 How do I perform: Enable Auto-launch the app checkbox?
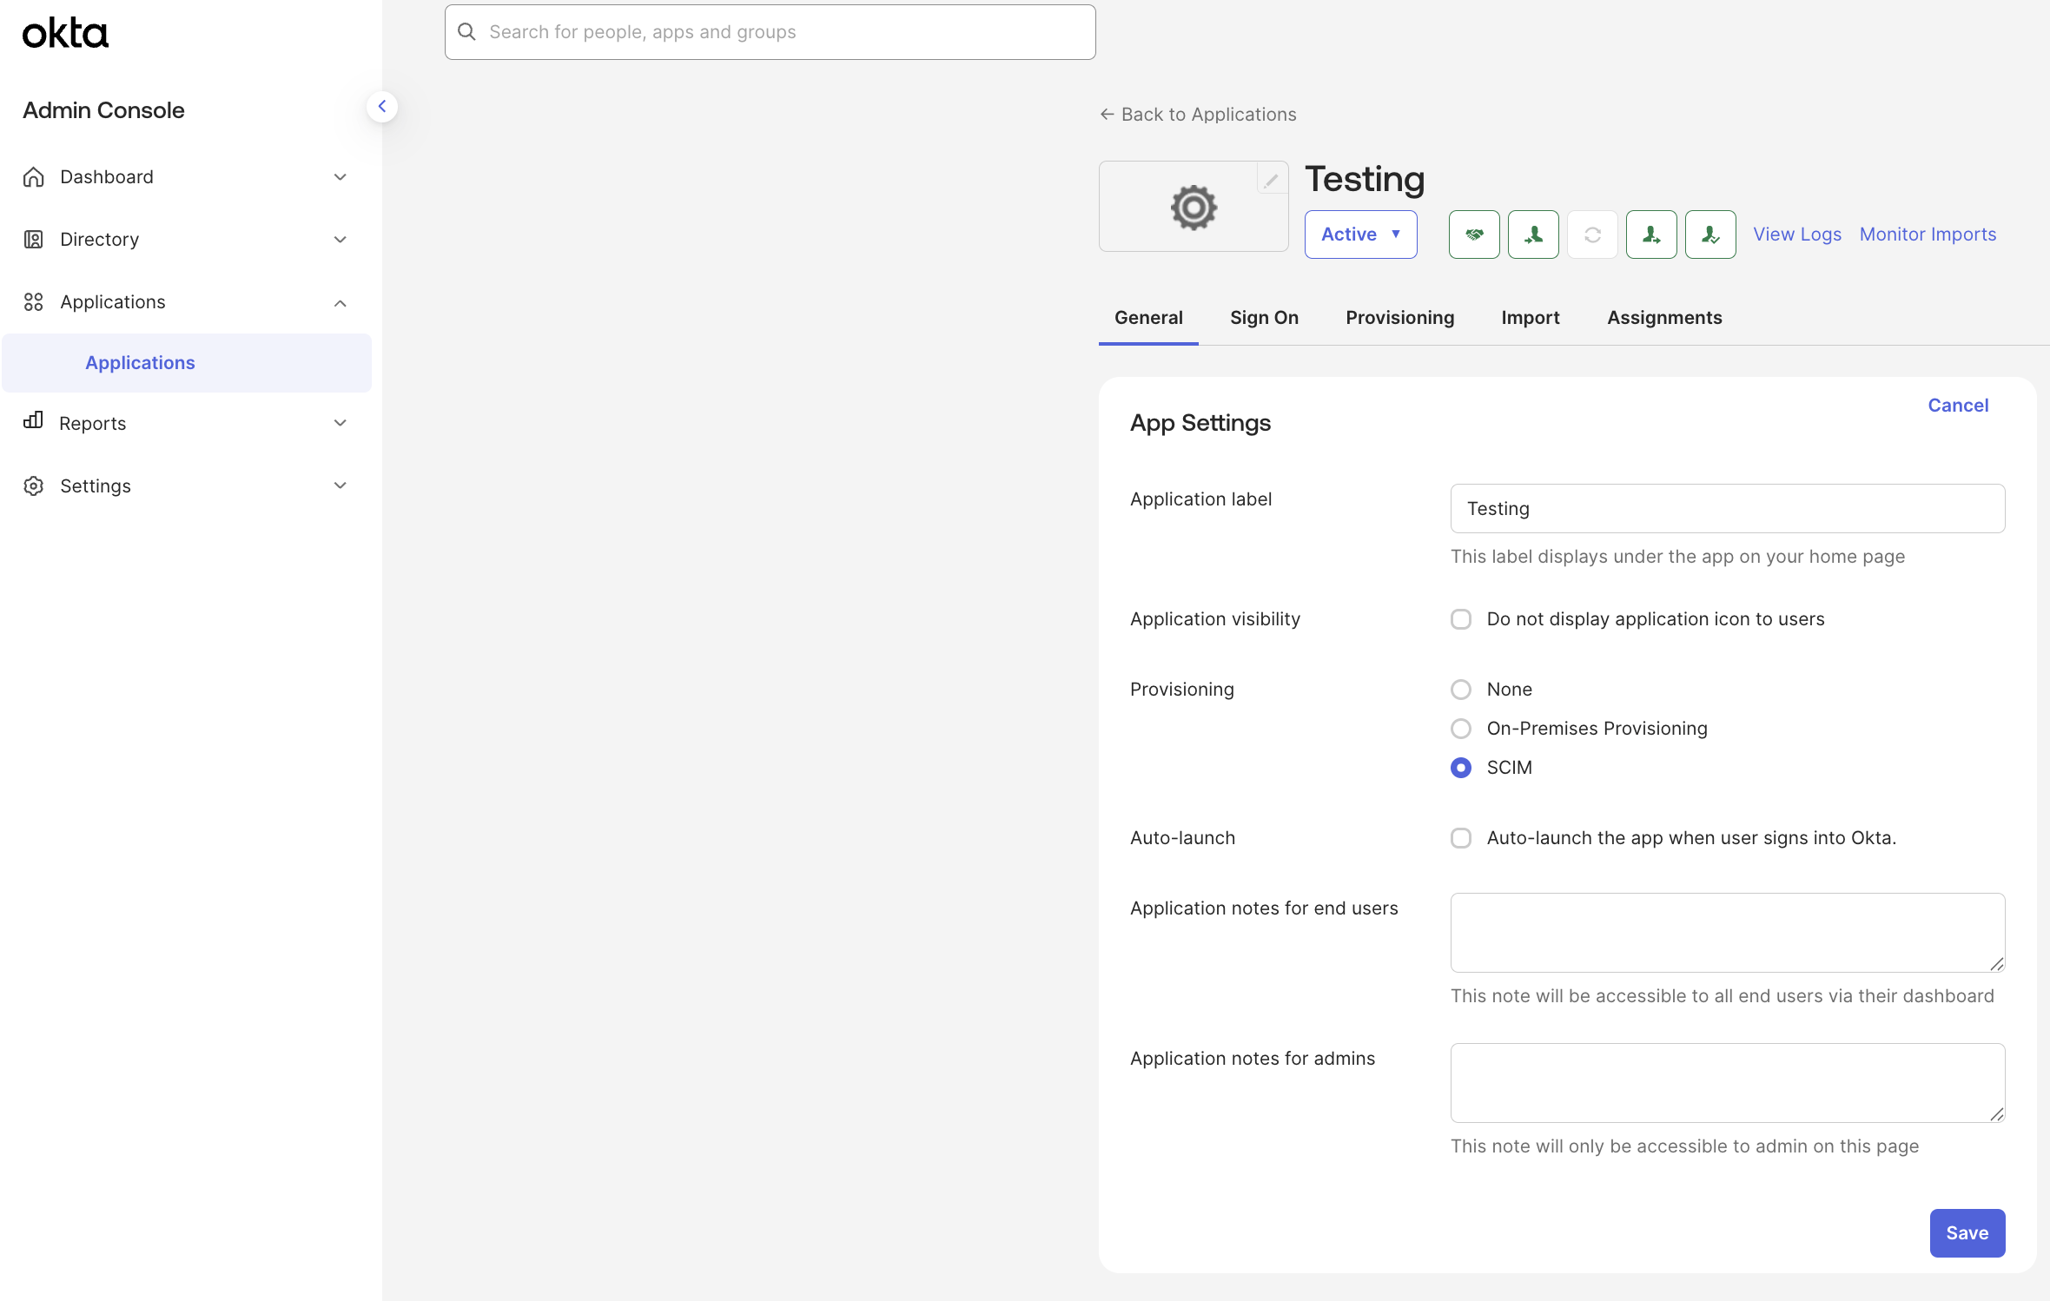pyautogui.click(x=1461, y=838)
